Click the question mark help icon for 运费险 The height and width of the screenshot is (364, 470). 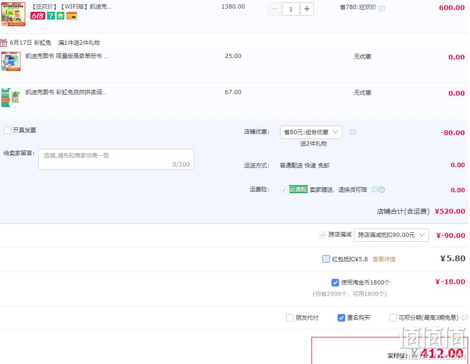pos(381,189)
